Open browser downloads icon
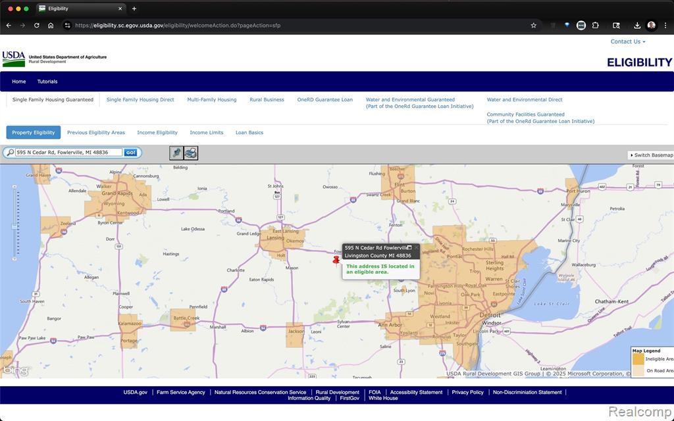Viewport: 674px width, 421px height. [637, 26]
